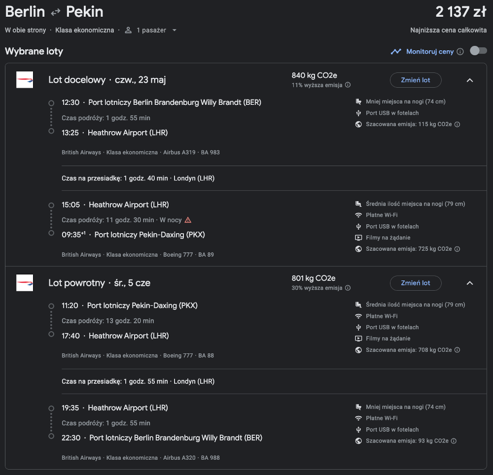Click info icon next to 93 kg CO2e emission

coord(454,441)
